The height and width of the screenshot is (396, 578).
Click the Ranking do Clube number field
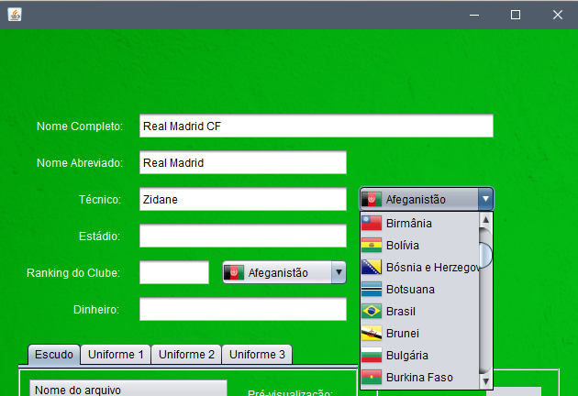[x=174, y=272]
